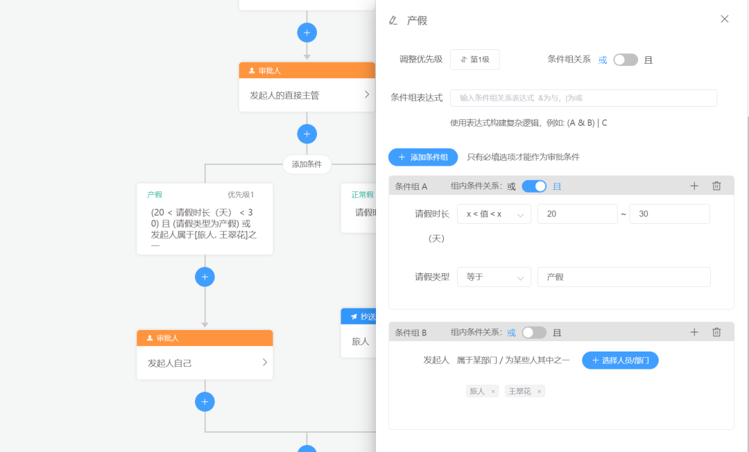Toggle 条件组关系 switch between 或 and 且

click(x=625, y=60)
